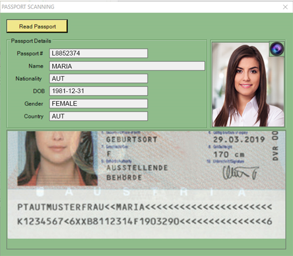The image size is (293, 256).
Task: Select the captured portrait photo
Action: tap(248, 85)
